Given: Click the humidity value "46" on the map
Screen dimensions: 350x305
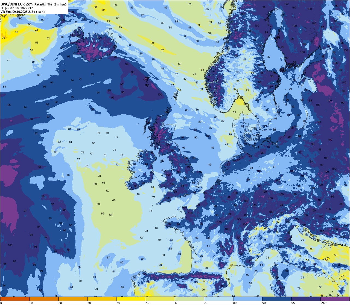Looking at the screenshot, I should tap(343, 277).
